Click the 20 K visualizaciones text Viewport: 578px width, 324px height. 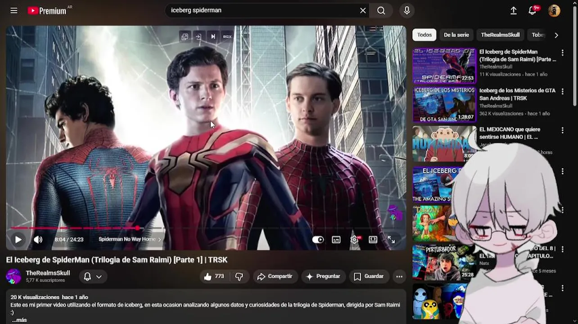[x=35, y=297]
